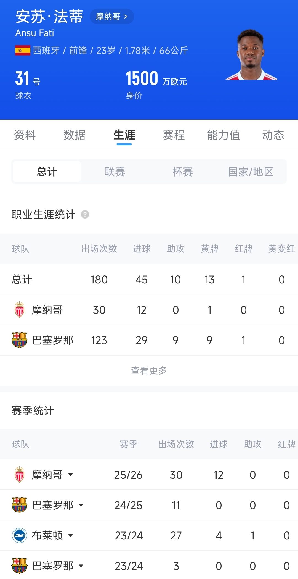The width and height of the screenshot is (298, 579).
Task: Select the 杯赛 segment filter
Action: (183, 172)
